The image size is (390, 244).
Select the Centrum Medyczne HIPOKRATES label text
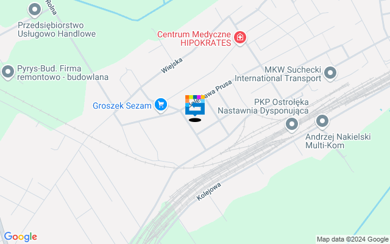194,38
